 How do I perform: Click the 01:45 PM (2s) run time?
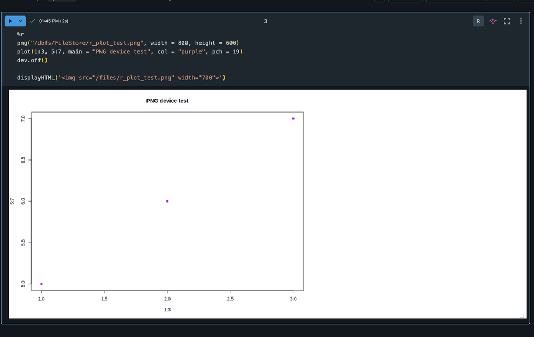point(53,21)
